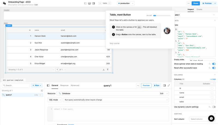This screenshot has height=125, width=218.
Task: Check editable box for sales column
Action: (x=212, y=102)
